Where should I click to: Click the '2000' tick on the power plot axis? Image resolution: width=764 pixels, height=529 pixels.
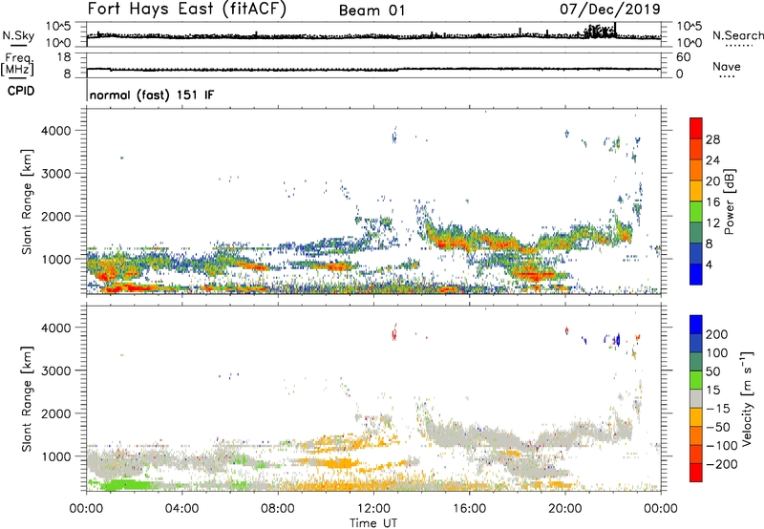56,216
